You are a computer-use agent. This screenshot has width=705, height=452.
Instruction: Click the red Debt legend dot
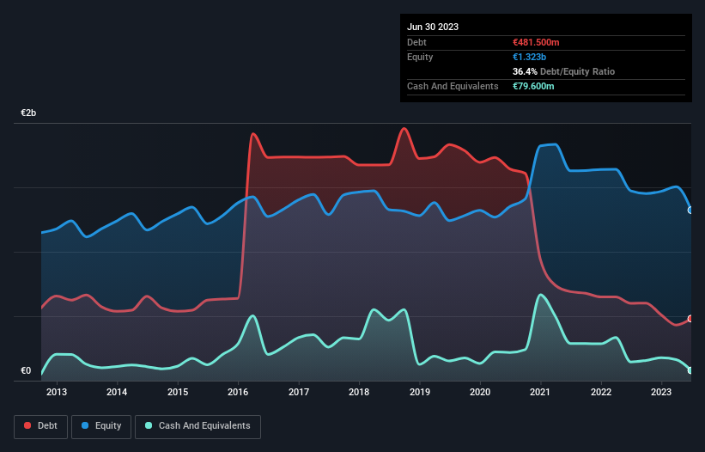pyautogui.click(x=27, y=425)
